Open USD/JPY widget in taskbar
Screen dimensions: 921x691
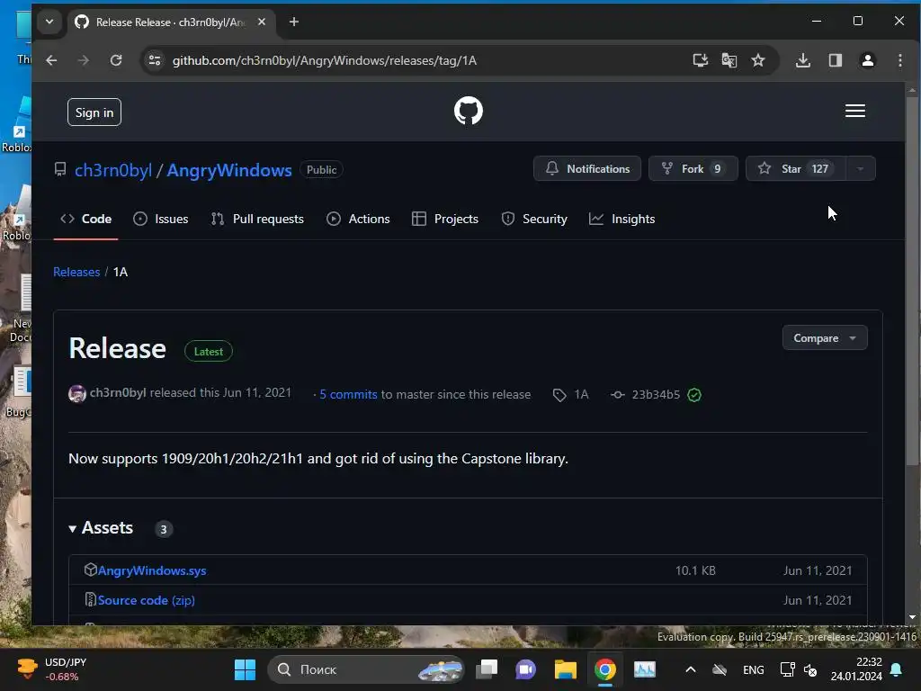click(x=51, y=669)
